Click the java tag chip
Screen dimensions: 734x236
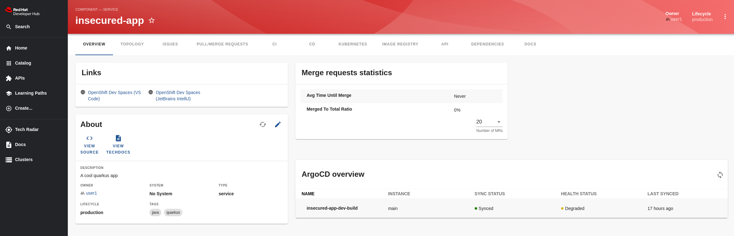(155, 212)
